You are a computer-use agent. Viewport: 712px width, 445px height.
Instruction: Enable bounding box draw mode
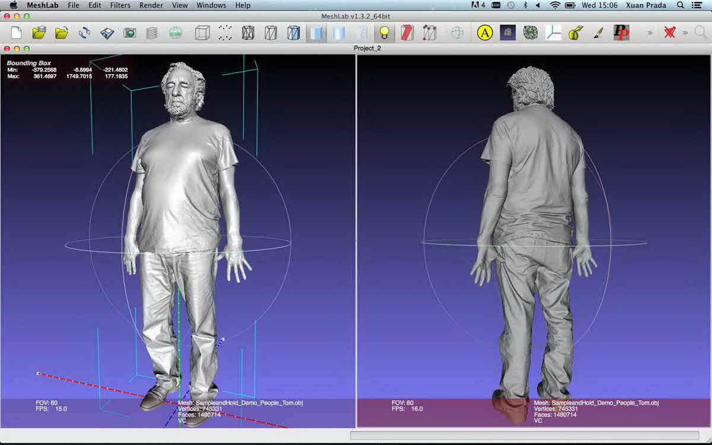click(201, 33)
